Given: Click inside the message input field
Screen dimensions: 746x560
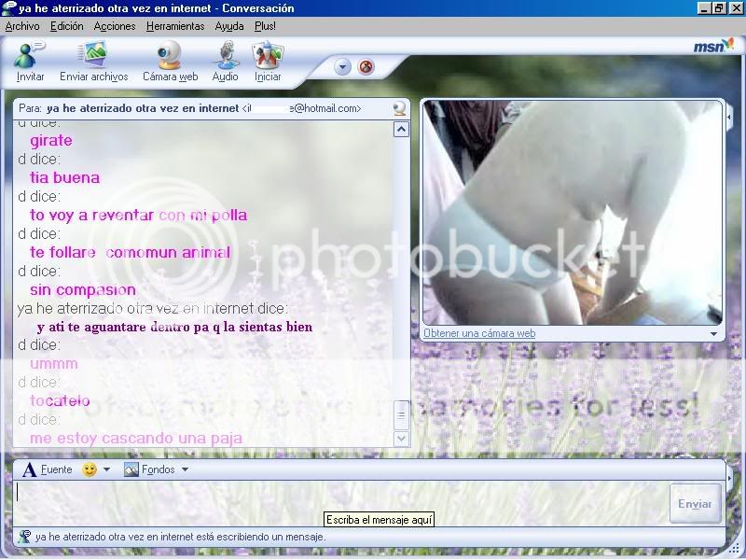Looking at the screenshot, I should (x=280, y=495).
